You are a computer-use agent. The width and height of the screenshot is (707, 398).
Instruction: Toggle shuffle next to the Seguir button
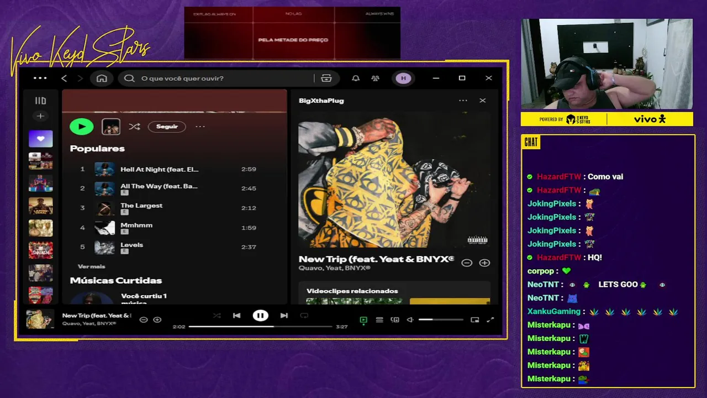pos(134,127)
